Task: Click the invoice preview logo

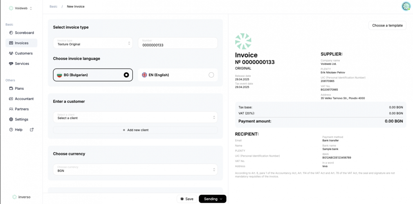Action: [243, 41]
